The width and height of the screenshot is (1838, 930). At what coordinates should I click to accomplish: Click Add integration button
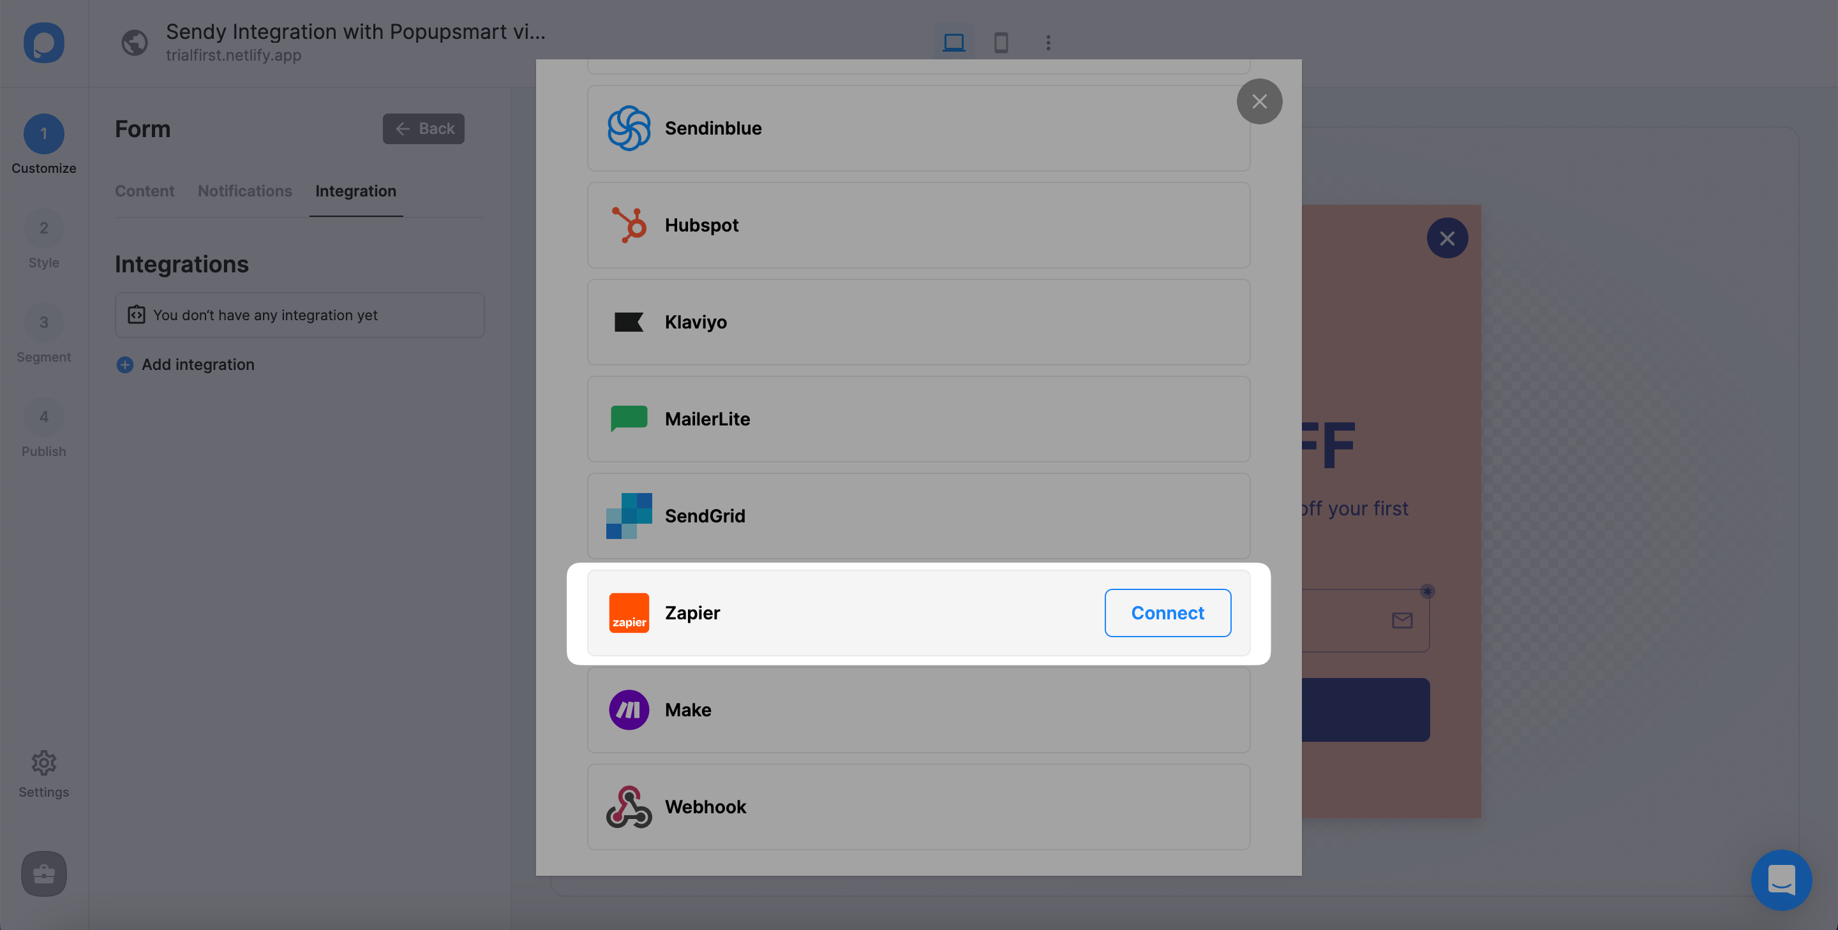(x=185, y=364)
